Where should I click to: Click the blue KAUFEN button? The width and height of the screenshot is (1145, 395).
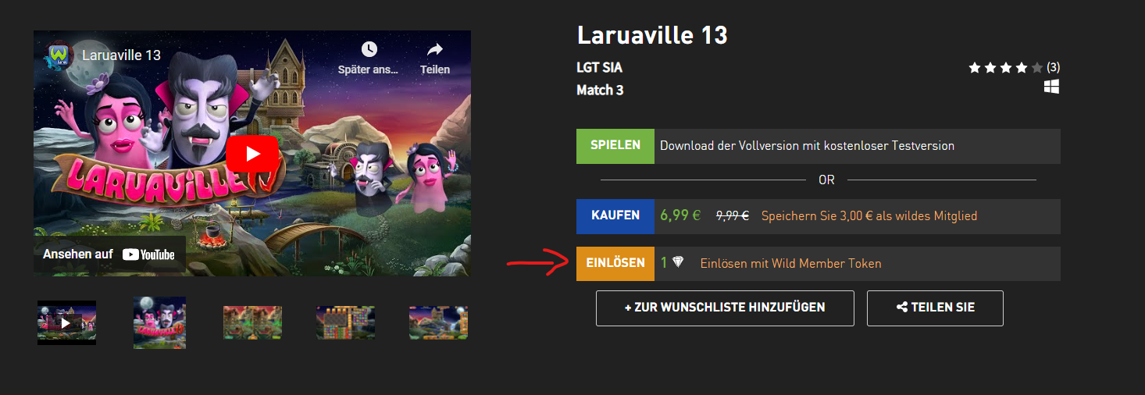pos(615,216)
